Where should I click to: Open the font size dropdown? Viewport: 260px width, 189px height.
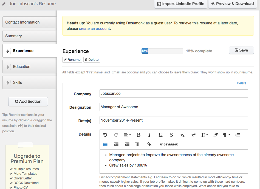pos(204,135)
